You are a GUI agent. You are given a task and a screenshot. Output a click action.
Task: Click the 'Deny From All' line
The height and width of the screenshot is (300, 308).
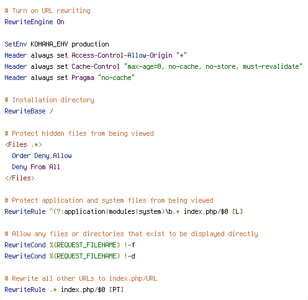click(x=36, y=167)
